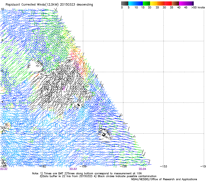
Task: Click the latitude label '8'
Action: 2,40
